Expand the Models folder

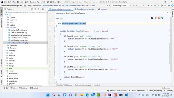(x=6, y=25)
